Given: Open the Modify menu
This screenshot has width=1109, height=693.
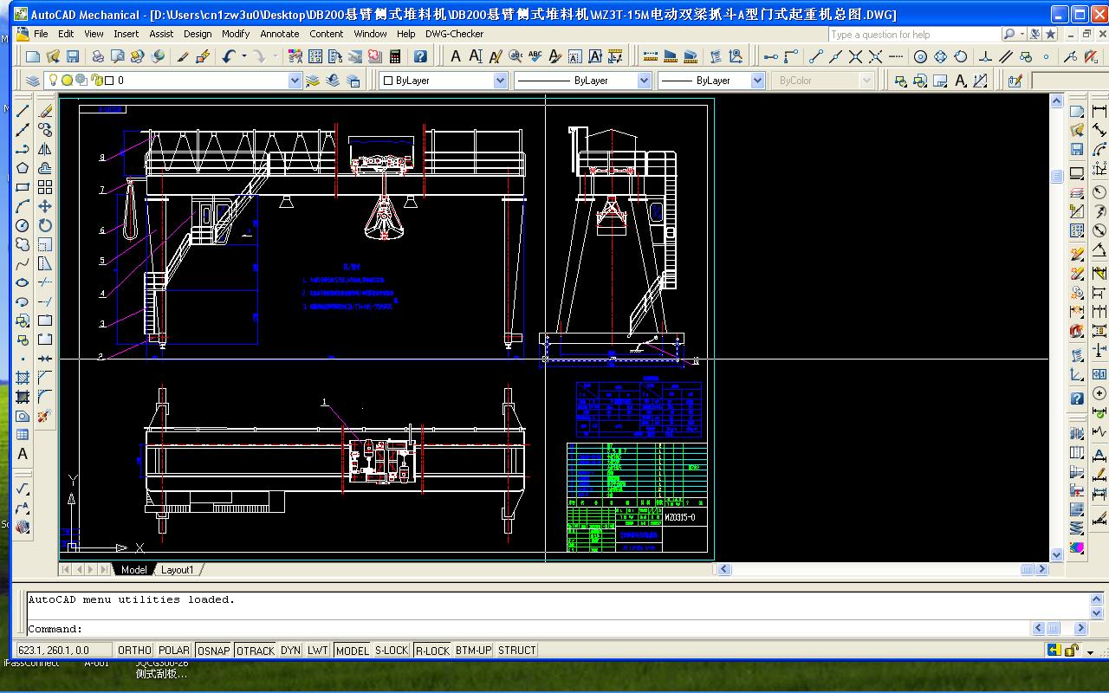Looking at the screenshot, I should tap(236, 34).
